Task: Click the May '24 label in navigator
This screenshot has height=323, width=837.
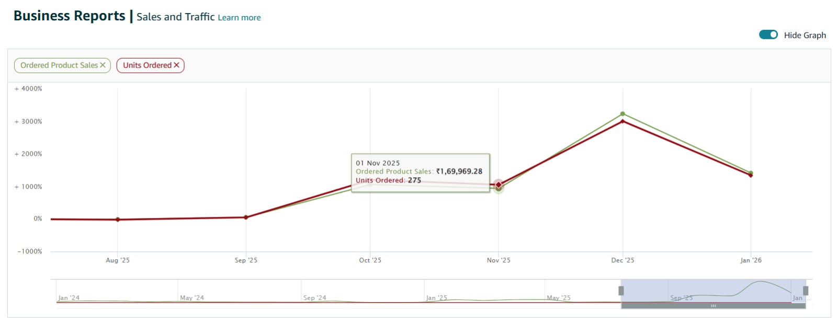Action: tap(192, 298)
